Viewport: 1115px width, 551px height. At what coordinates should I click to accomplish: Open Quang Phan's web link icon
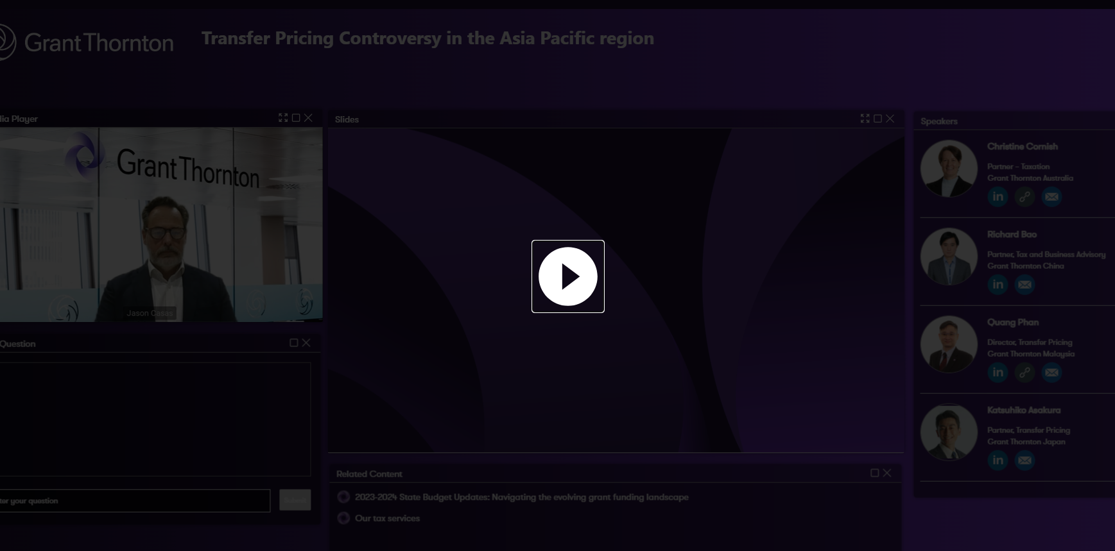[1024, 373]
